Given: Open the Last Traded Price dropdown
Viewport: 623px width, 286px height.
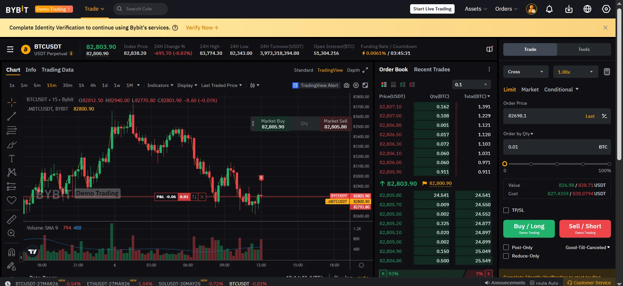Looking at the screenshot, I should [x=222, y=85].
